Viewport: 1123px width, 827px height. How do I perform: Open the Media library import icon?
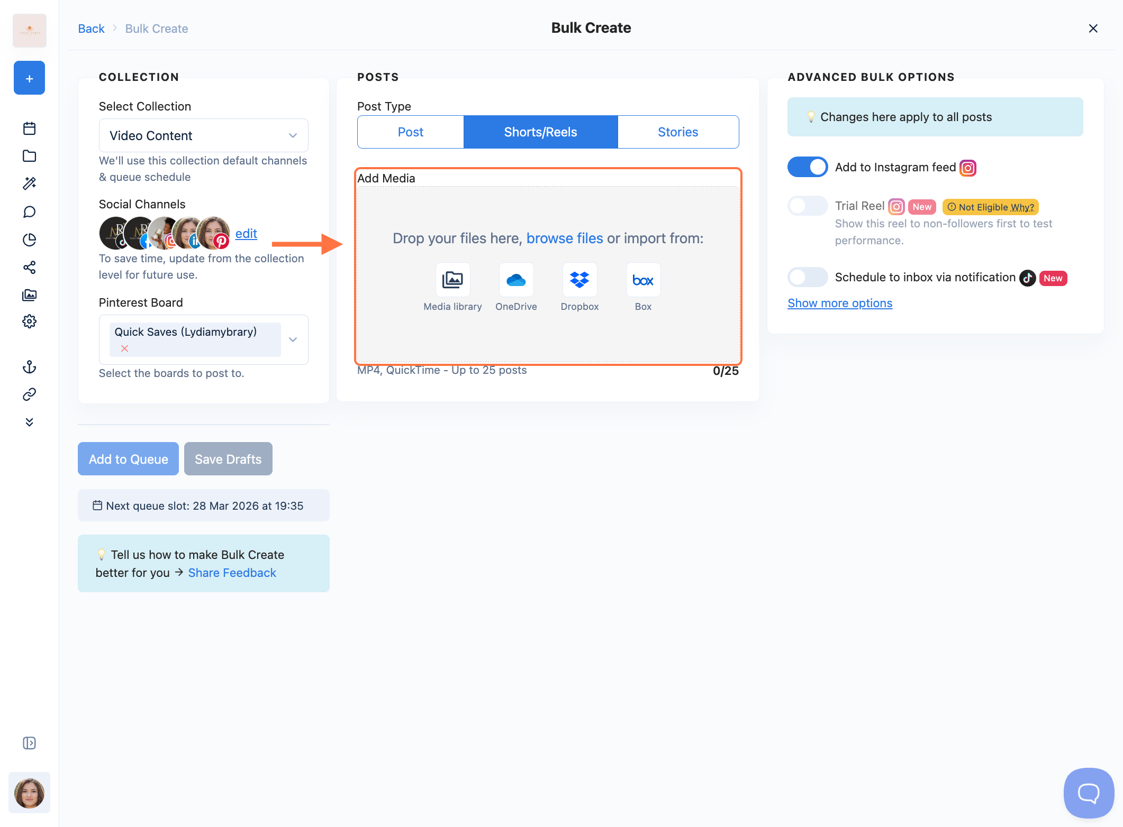pos(452,280)
